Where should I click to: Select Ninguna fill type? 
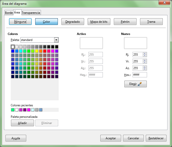20,22
